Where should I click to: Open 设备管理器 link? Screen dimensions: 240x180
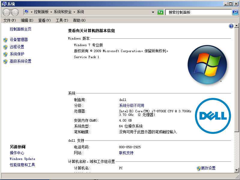point(19,40)
